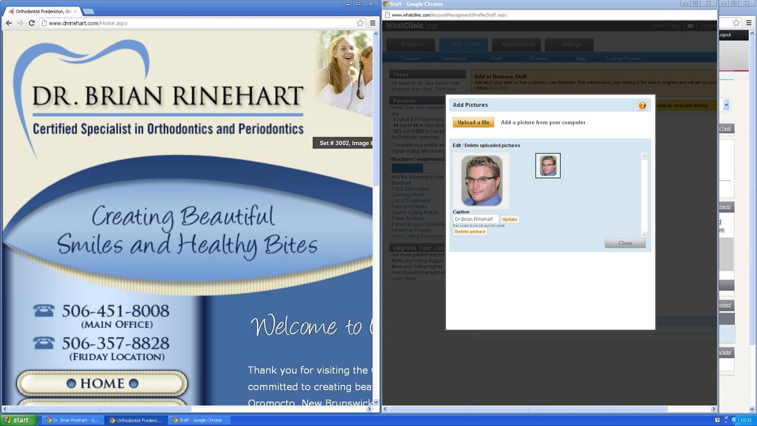Click the reload icon in the drrinehart.com toolbar
757x426 pixels.
[x=31, y=22]
